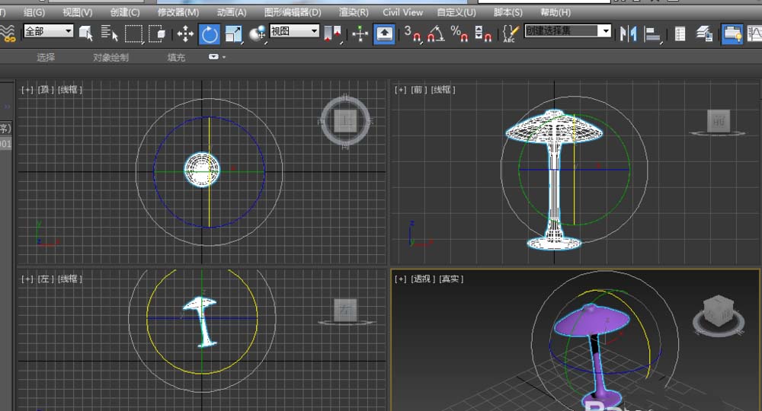Open the 视图 reference coordinate dropdown
The width and height of the screenshot is (762, 411).
[x=294, y=31]
